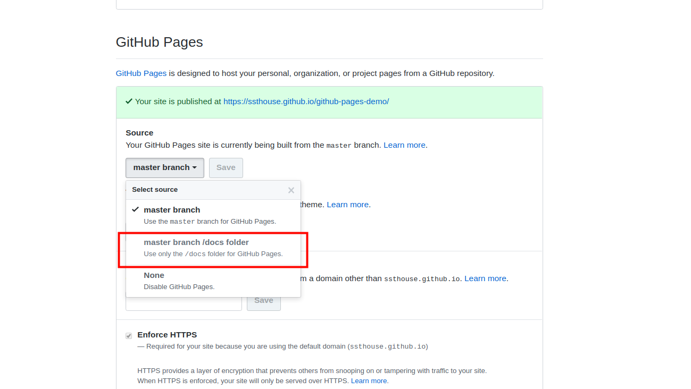Image resolution: width=691 pixels, height=389 pixels.
Task: Dismiss the Select source popup with the X
Action: 291,190
